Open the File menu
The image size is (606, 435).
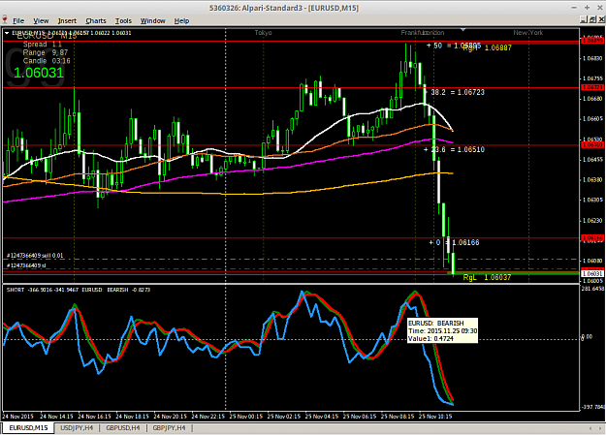(x=18, y=21)
